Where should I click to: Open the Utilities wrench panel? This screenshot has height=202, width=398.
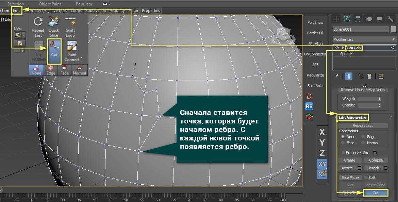tap(391, 19)
